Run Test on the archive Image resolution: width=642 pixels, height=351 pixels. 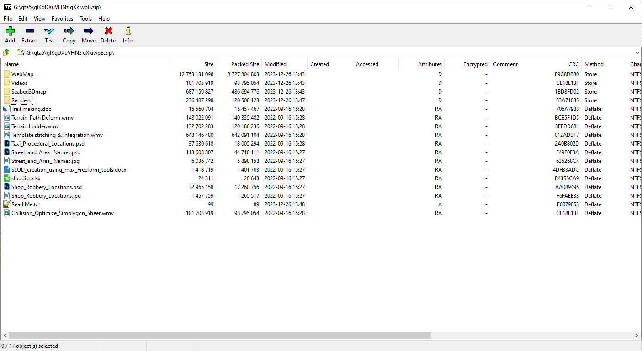pos(49,31)
